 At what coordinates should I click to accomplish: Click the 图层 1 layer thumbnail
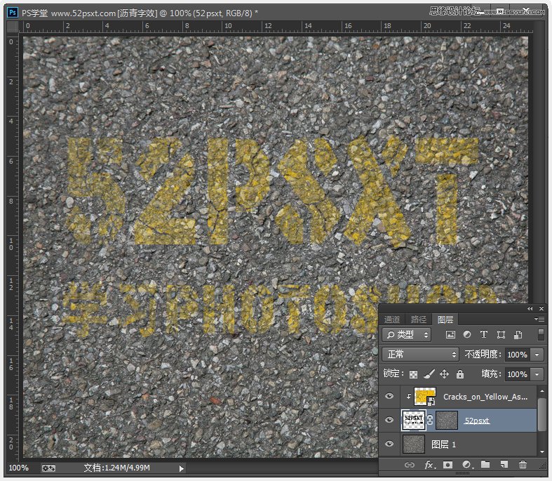tap(413, 444)
